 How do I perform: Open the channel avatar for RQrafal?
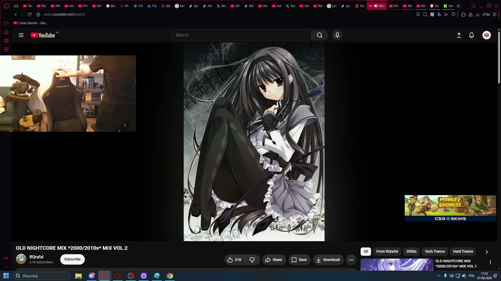click(21, 259)
